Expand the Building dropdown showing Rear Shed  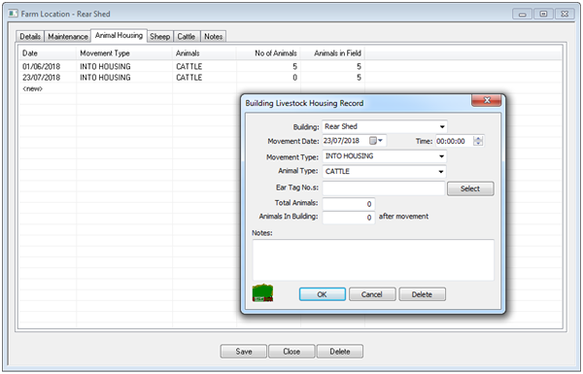(442, 127)
